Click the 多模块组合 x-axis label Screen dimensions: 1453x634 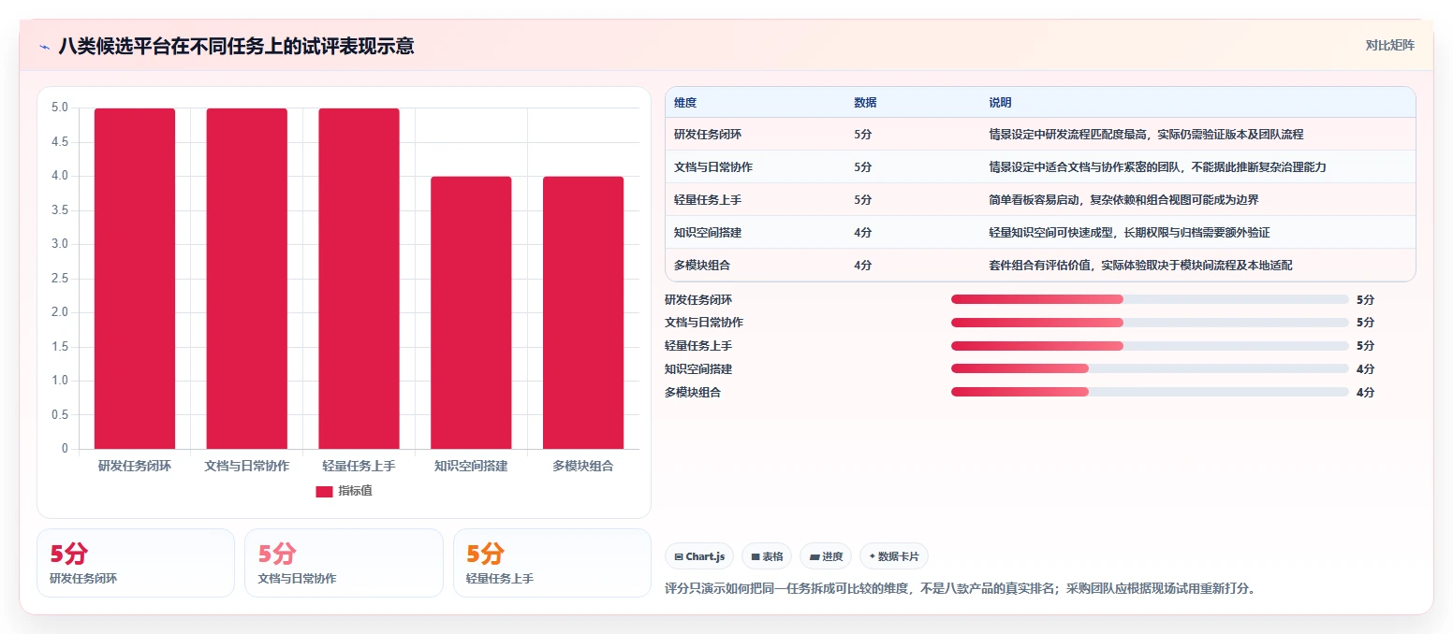point(583,466)
